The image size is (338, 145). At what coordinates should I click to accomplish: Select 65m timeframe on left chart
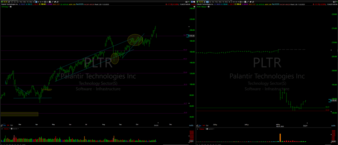click(x=31, y=2)
